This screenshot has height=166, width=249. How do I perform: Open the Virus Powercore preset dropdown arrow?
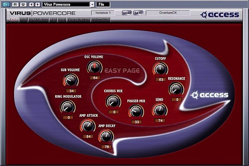[93, 5]
